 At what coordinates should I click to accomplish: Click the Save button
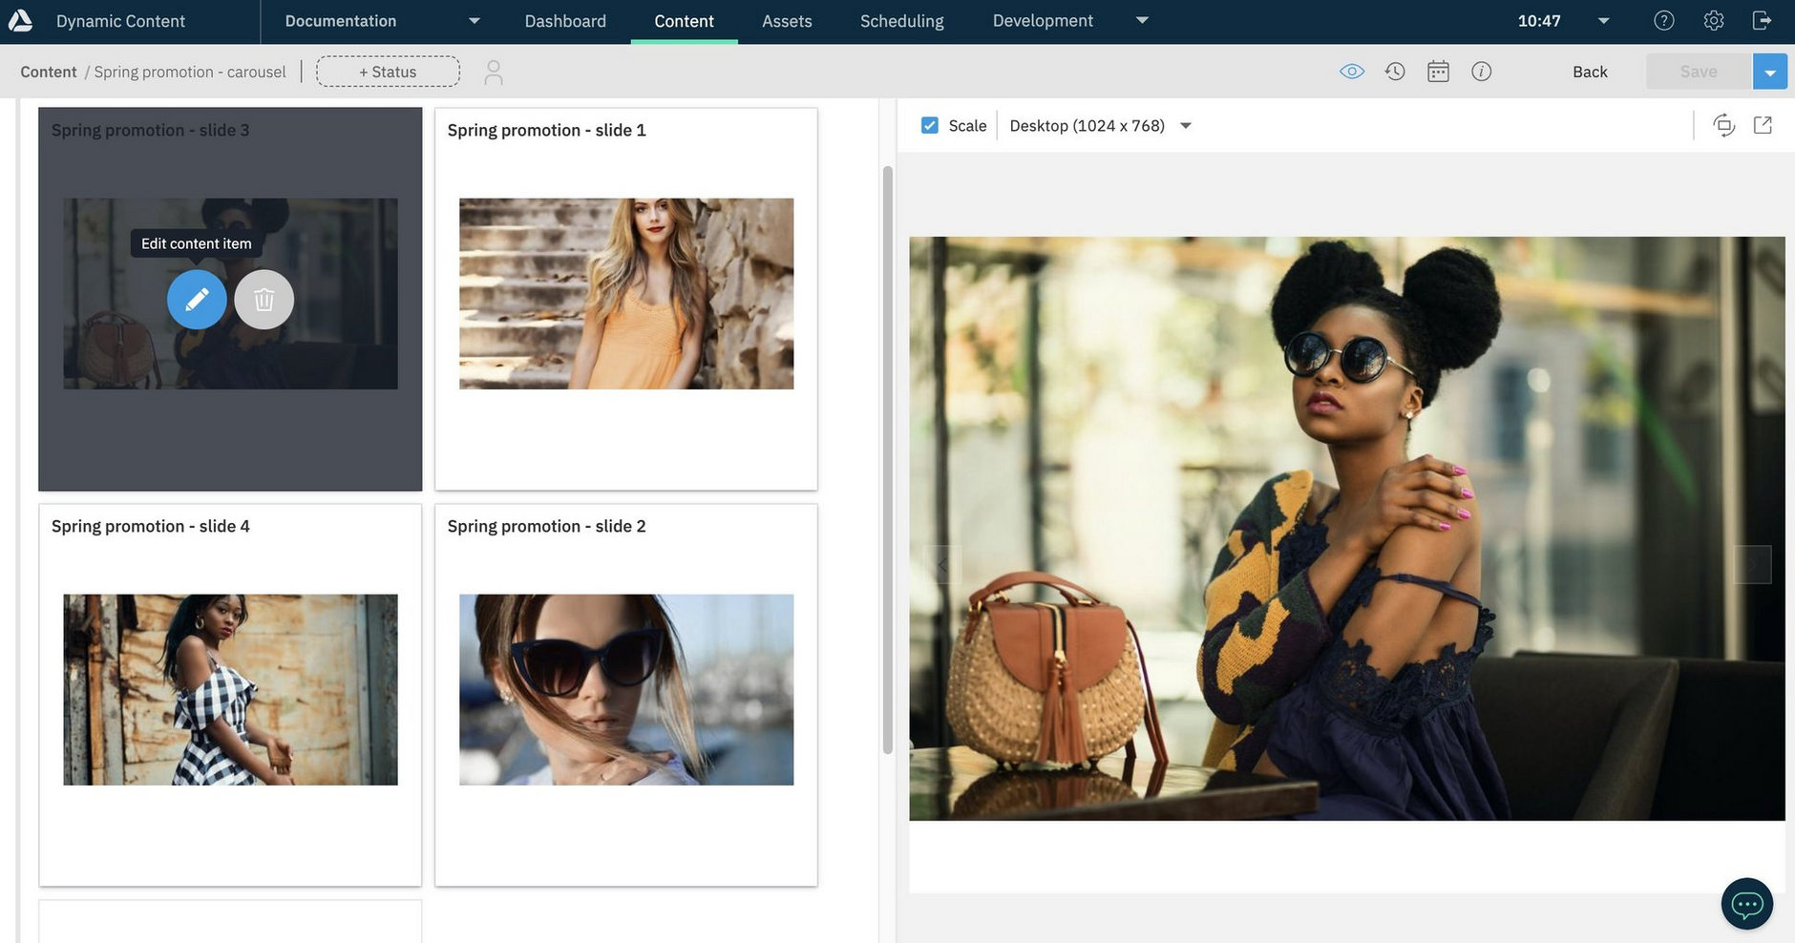click(x=1699, y=72)
